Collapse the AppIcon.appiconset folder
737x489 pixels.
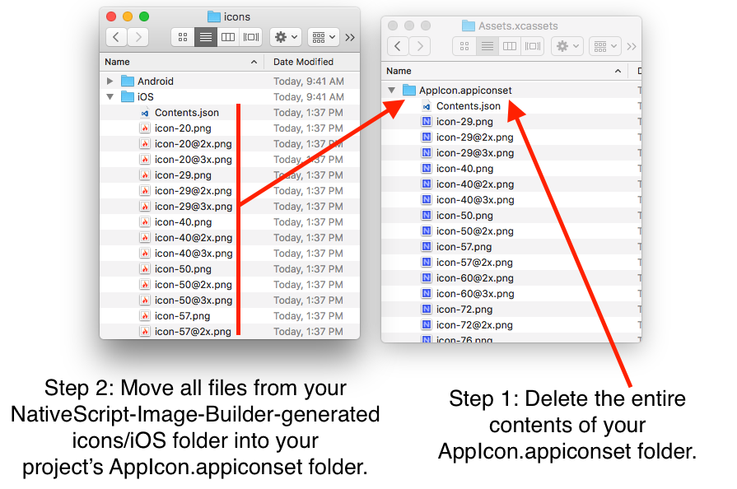coord(392,89)
